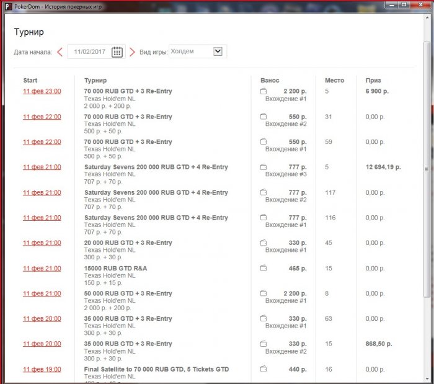434x384 pixels.
Task: Open 21:00 Saturday Sevens link with place 116
Action: (x=42, y=218)
